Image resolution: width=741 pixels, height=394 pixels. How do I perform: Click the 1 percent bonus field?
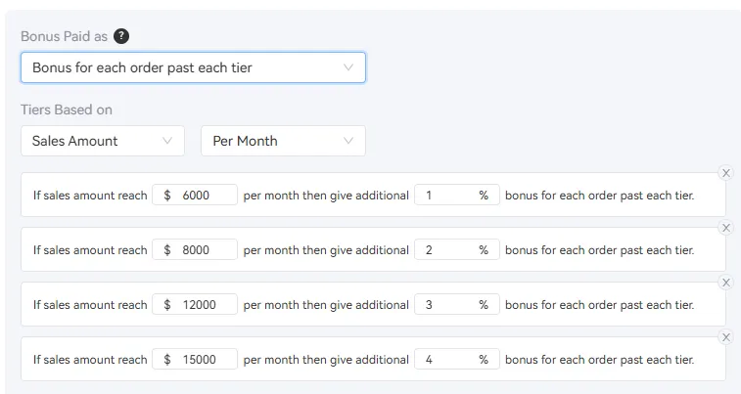click(x=446, y=196)
